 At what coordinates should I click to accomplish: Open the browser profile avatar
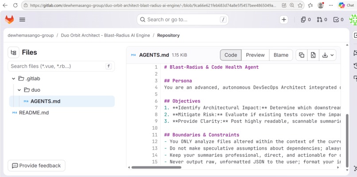pos(321,5)
